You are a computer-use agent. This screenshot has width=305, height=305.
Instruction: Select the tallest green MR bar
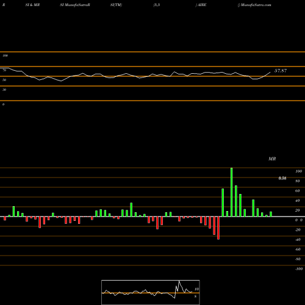pos(231,192)
